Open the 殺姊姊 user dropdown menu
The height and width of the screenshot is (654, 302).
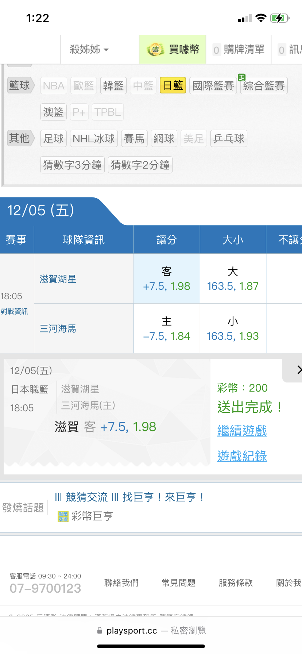point(89,49)
